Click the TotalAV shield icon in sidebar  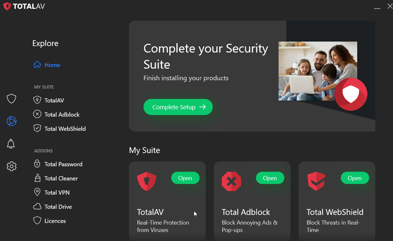37,100
